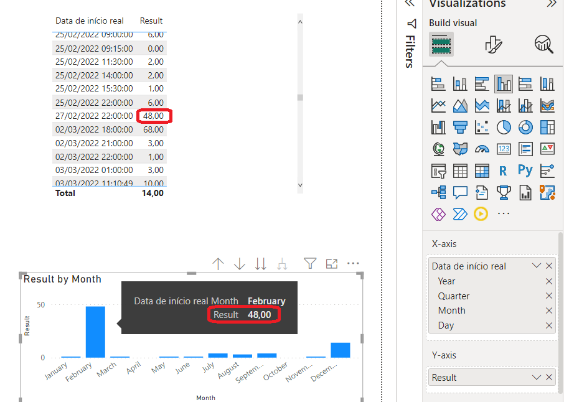Choose the Stacked area chart visual
This screenshot has height=402, width=564.
482,106
